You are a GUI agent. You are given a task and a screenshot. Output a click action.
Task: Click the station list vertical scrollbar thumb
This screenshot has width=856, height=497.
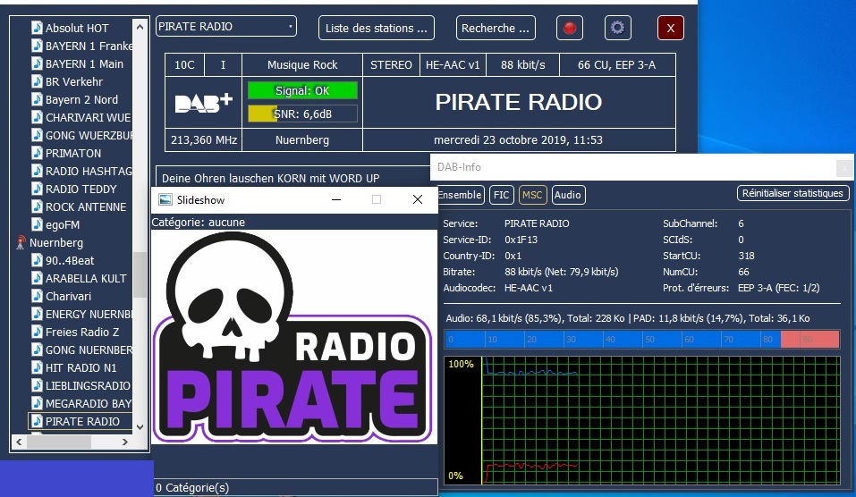[140, 274]
